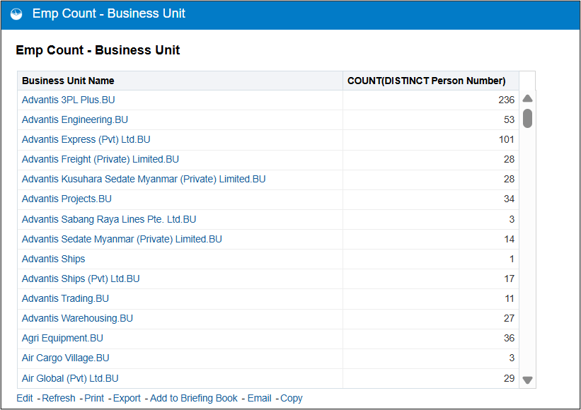Click the Email link
The height and width of the screenshot is (410, 581).
259,398
